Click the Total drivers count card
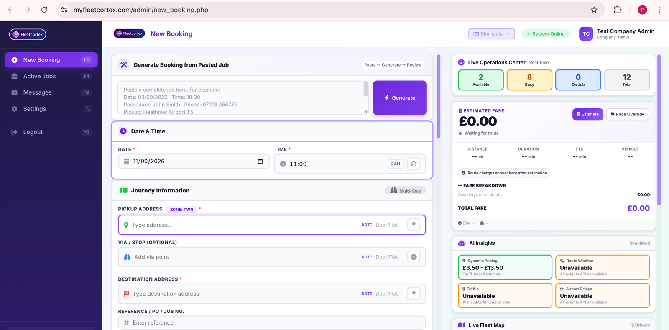The height and width of the screenshot is (330, 669). tap(627, 80)
